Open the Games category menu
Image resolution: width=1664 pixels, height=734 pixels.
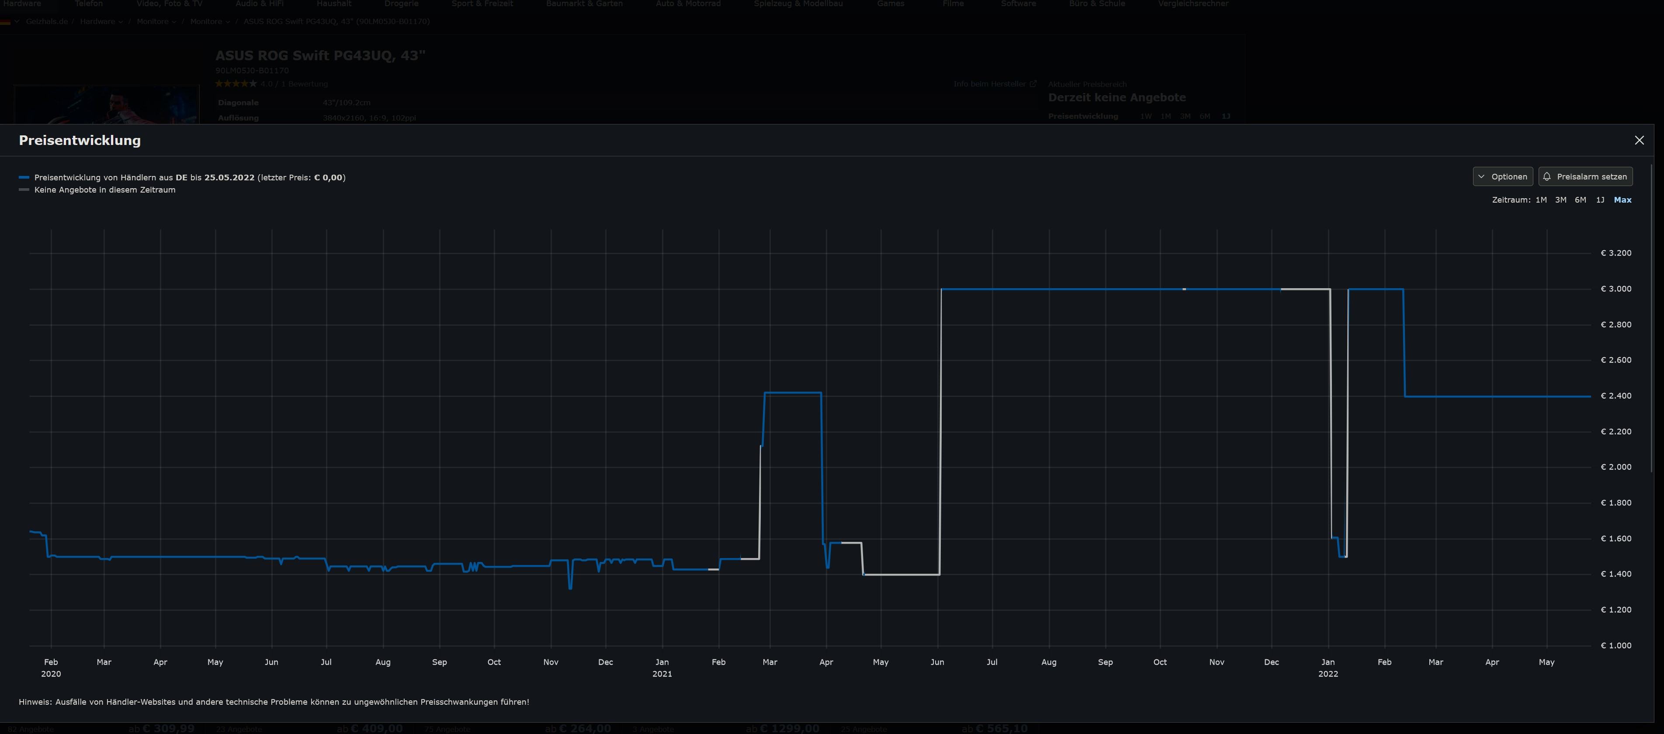[x=890, y=4]
